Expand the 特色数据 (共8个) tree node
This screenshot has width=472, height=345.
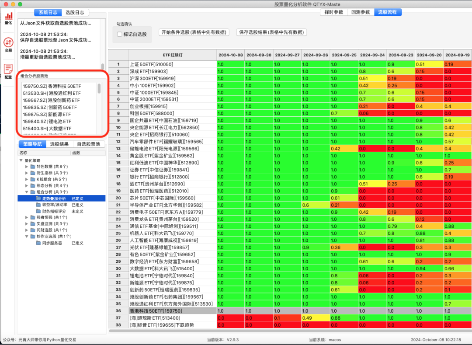[27, 167]
